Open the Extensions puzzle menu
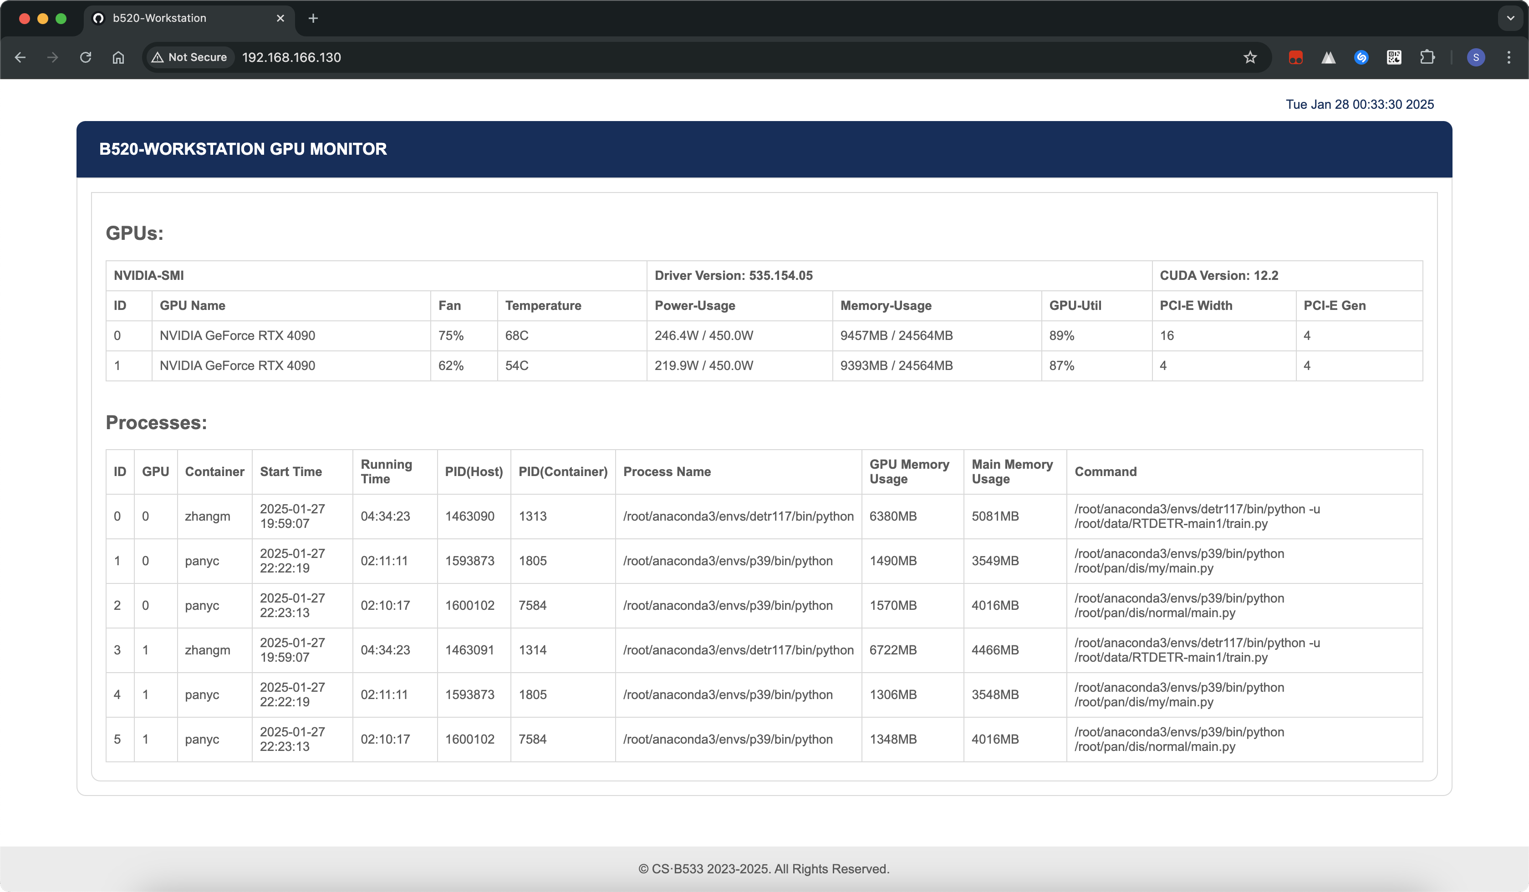 coord(1427,57)
